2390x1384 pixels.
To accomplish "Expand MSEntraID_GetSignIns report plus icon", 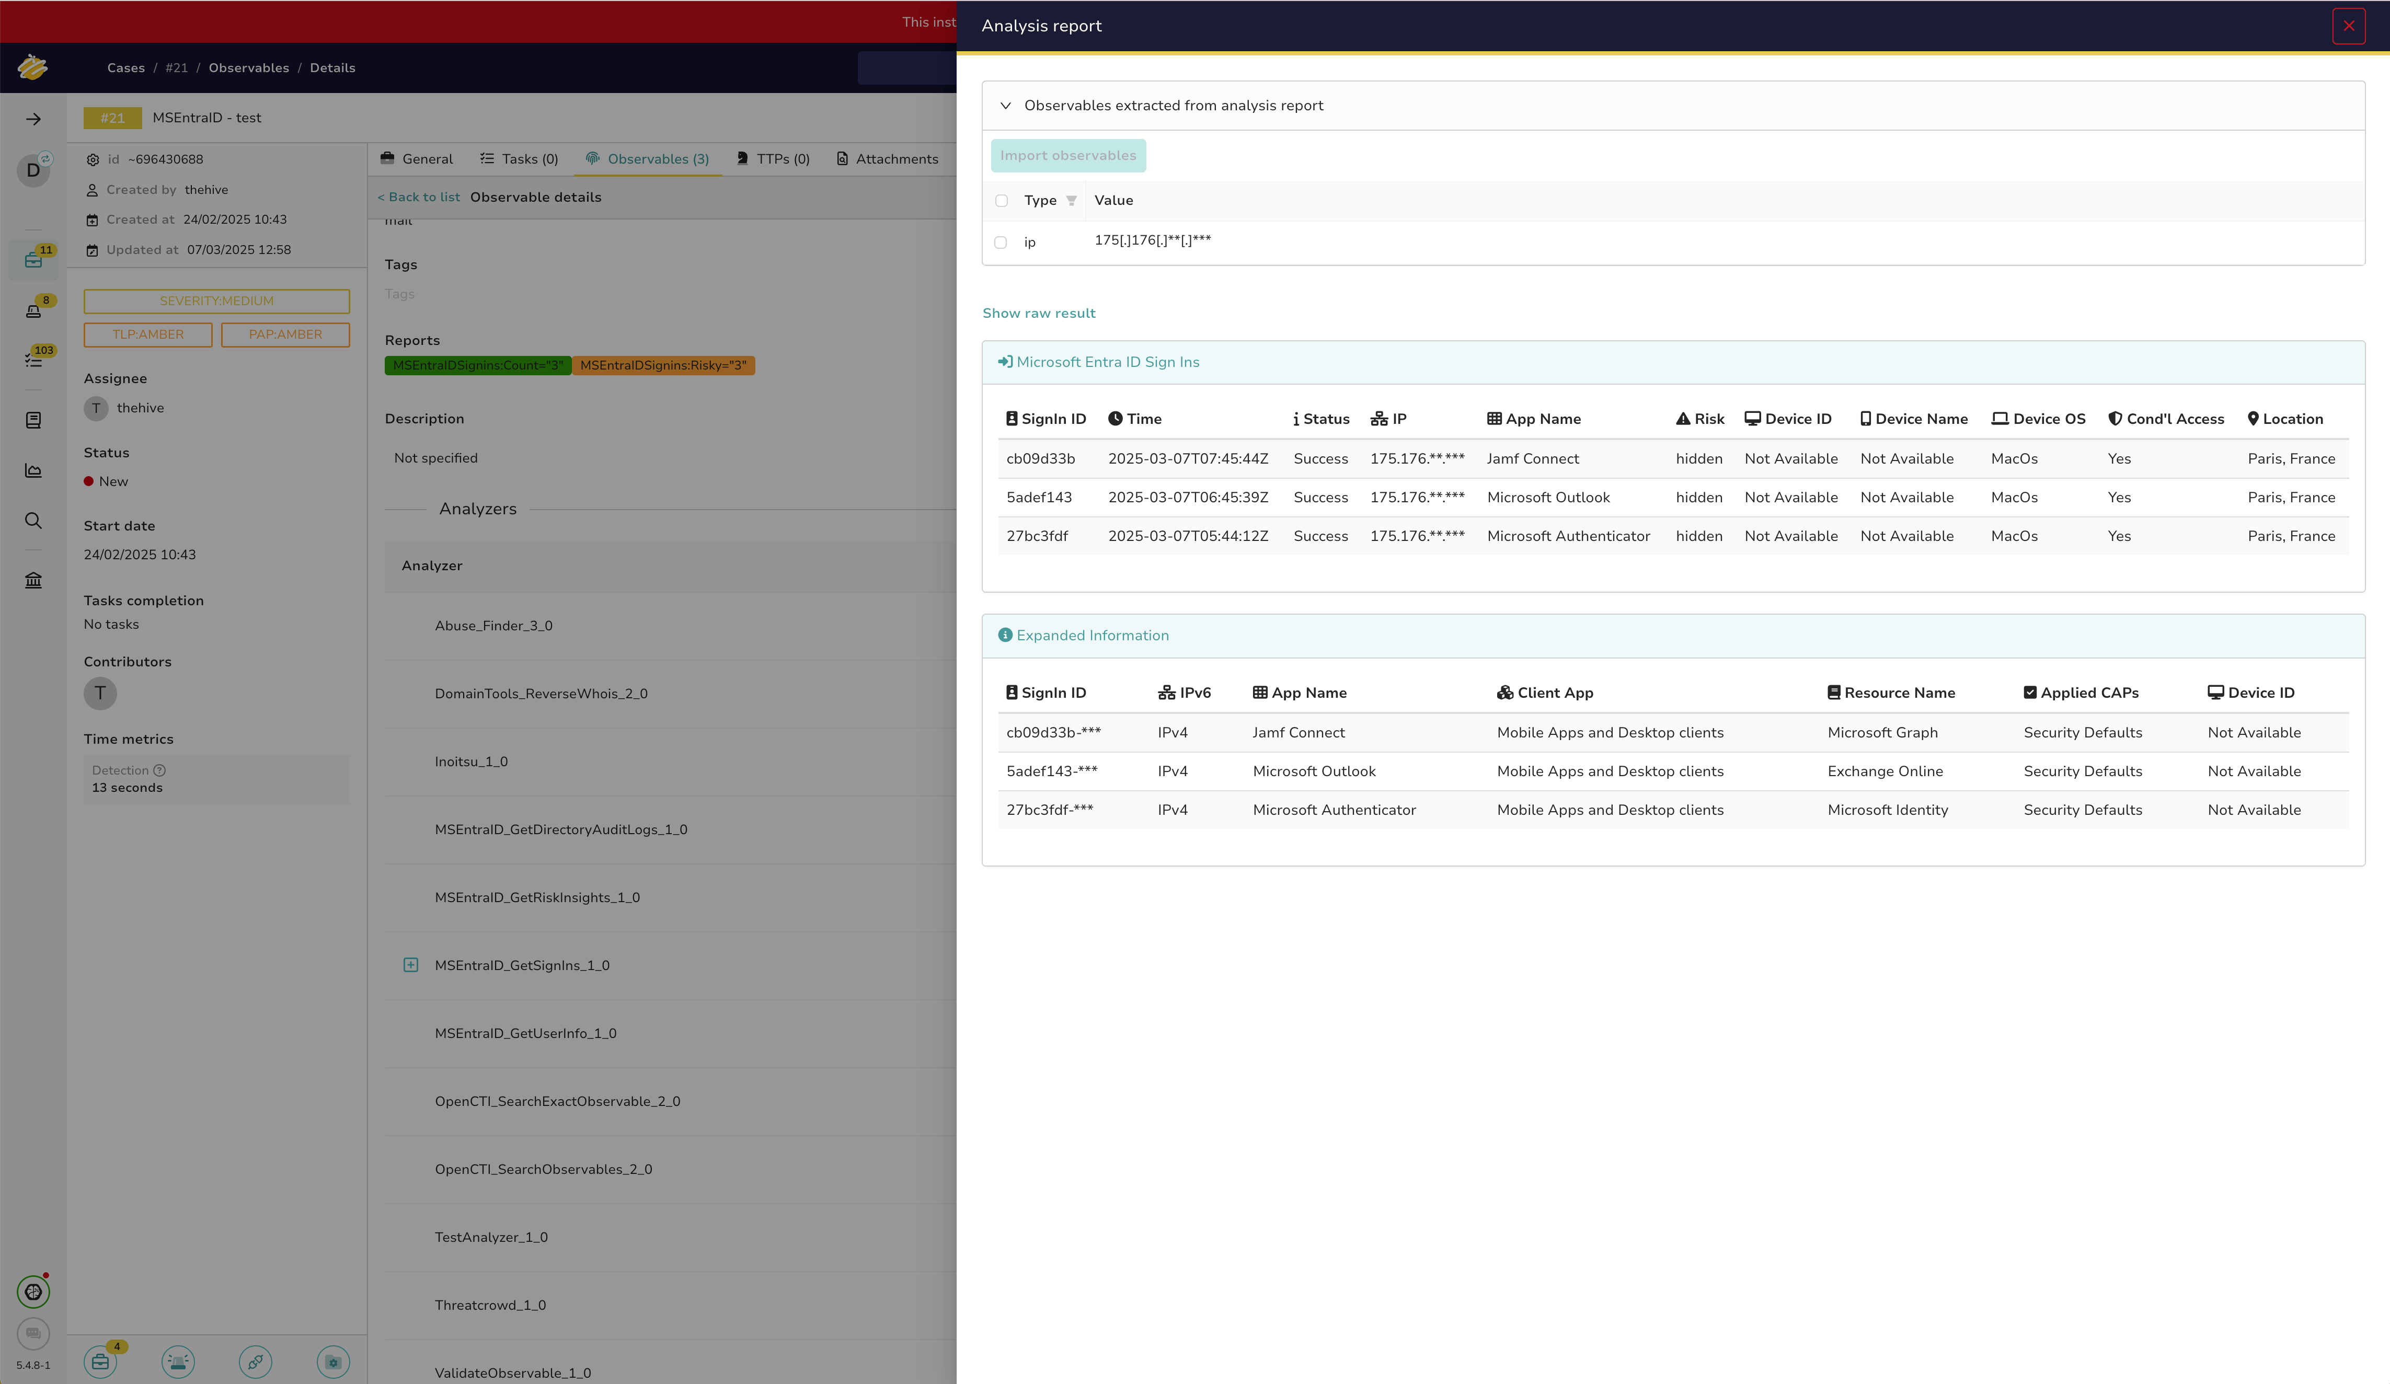I will 411,965.
